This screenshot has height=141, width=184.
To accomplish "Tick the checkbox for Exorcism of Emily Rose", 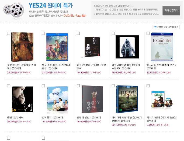I will pos(148,34).
